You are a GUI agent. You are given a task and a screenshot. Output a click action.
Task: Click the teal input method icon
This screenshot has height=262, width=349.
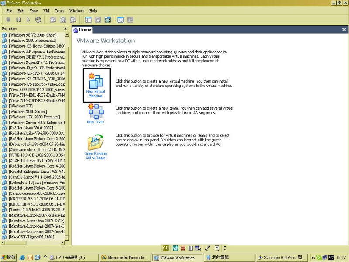(176, 248)
